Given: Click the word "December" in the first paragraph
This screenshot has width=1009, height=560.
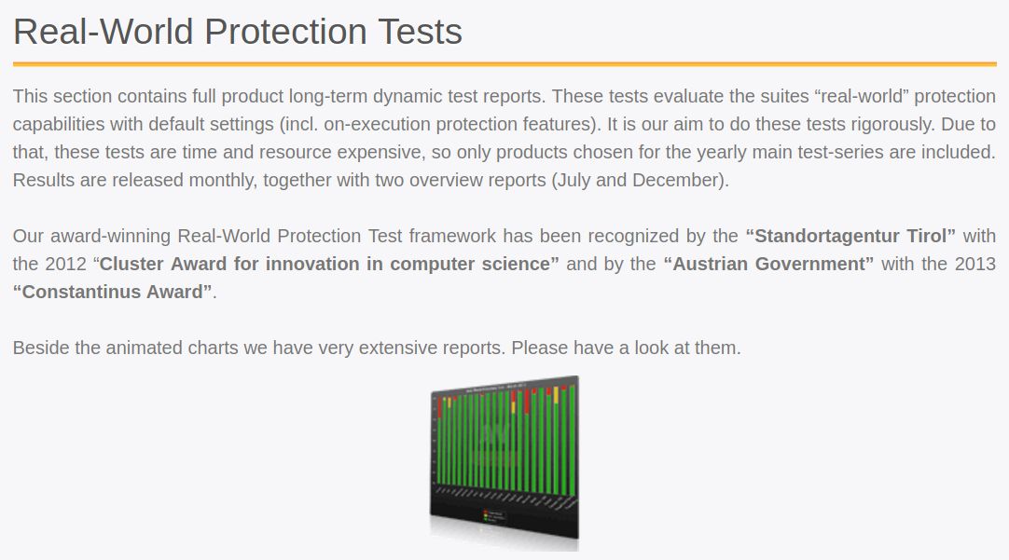Looking at the screenshot, I should pyautogui.click(x=676, y=180).
